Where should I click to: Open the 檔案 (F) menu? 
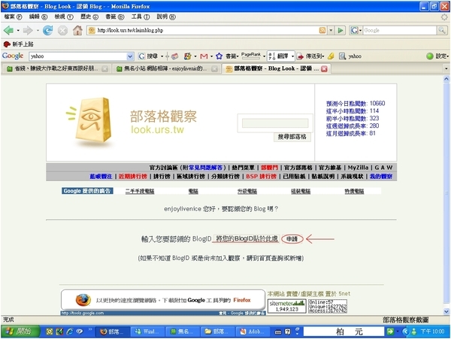click(13, 17)
